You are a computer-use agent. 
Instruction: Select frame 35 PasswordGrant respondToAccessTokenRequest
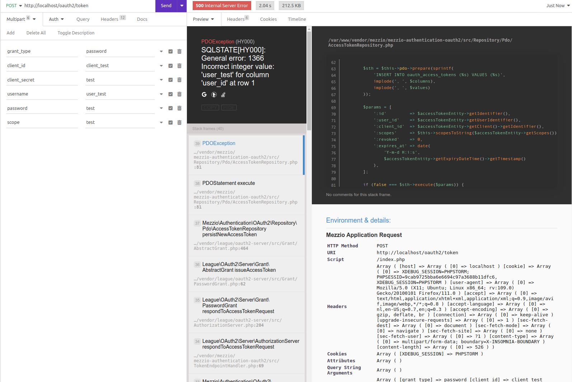tap(247, 312)
